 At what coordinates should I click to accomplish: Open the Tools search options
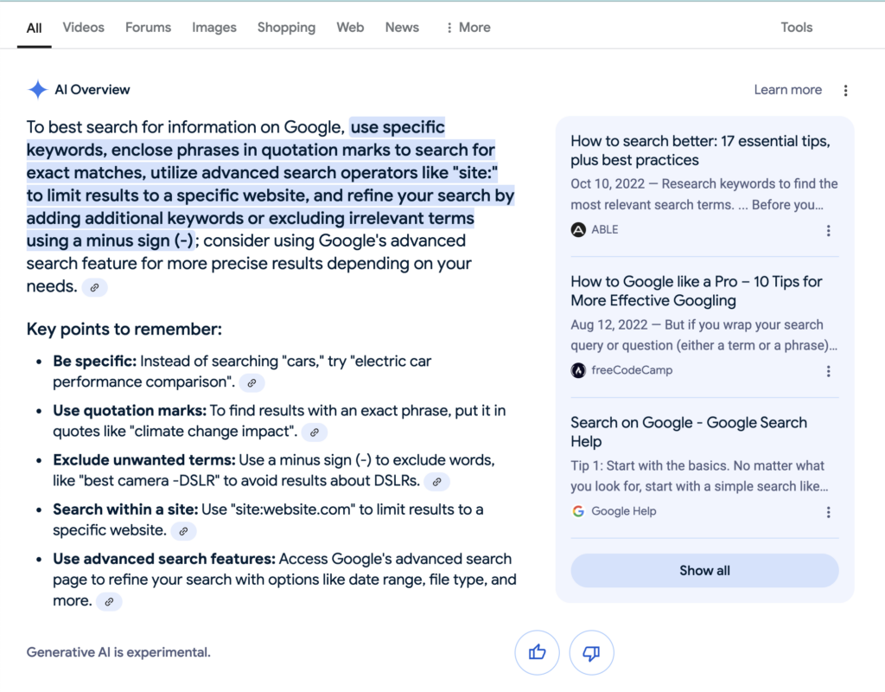click(x=796, y=27)
